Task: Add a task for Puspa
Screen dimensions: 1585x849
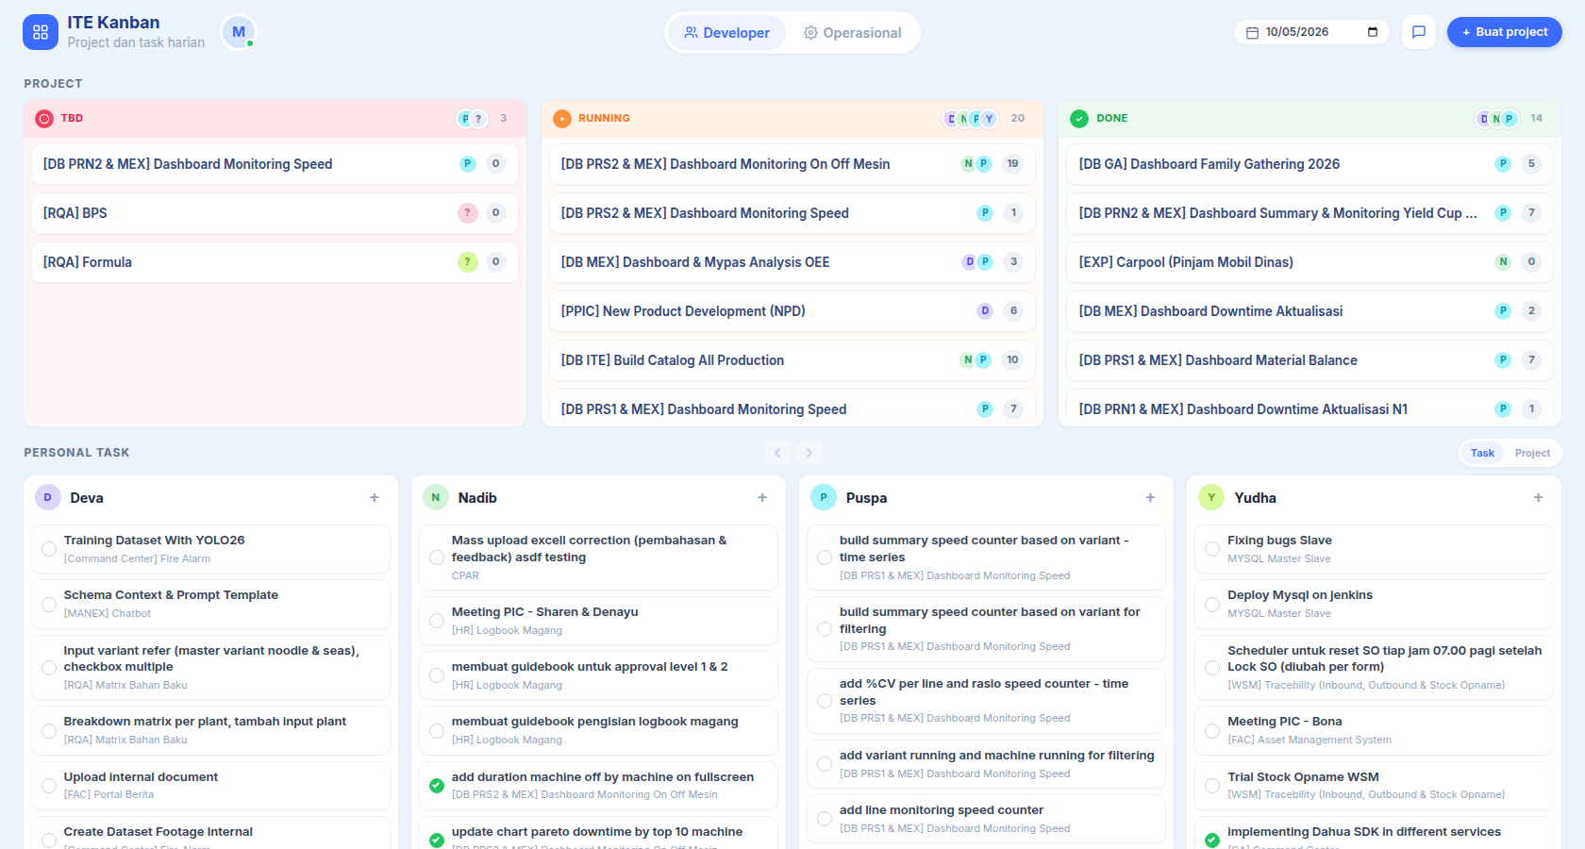Action: click(x=1150, y=497)
